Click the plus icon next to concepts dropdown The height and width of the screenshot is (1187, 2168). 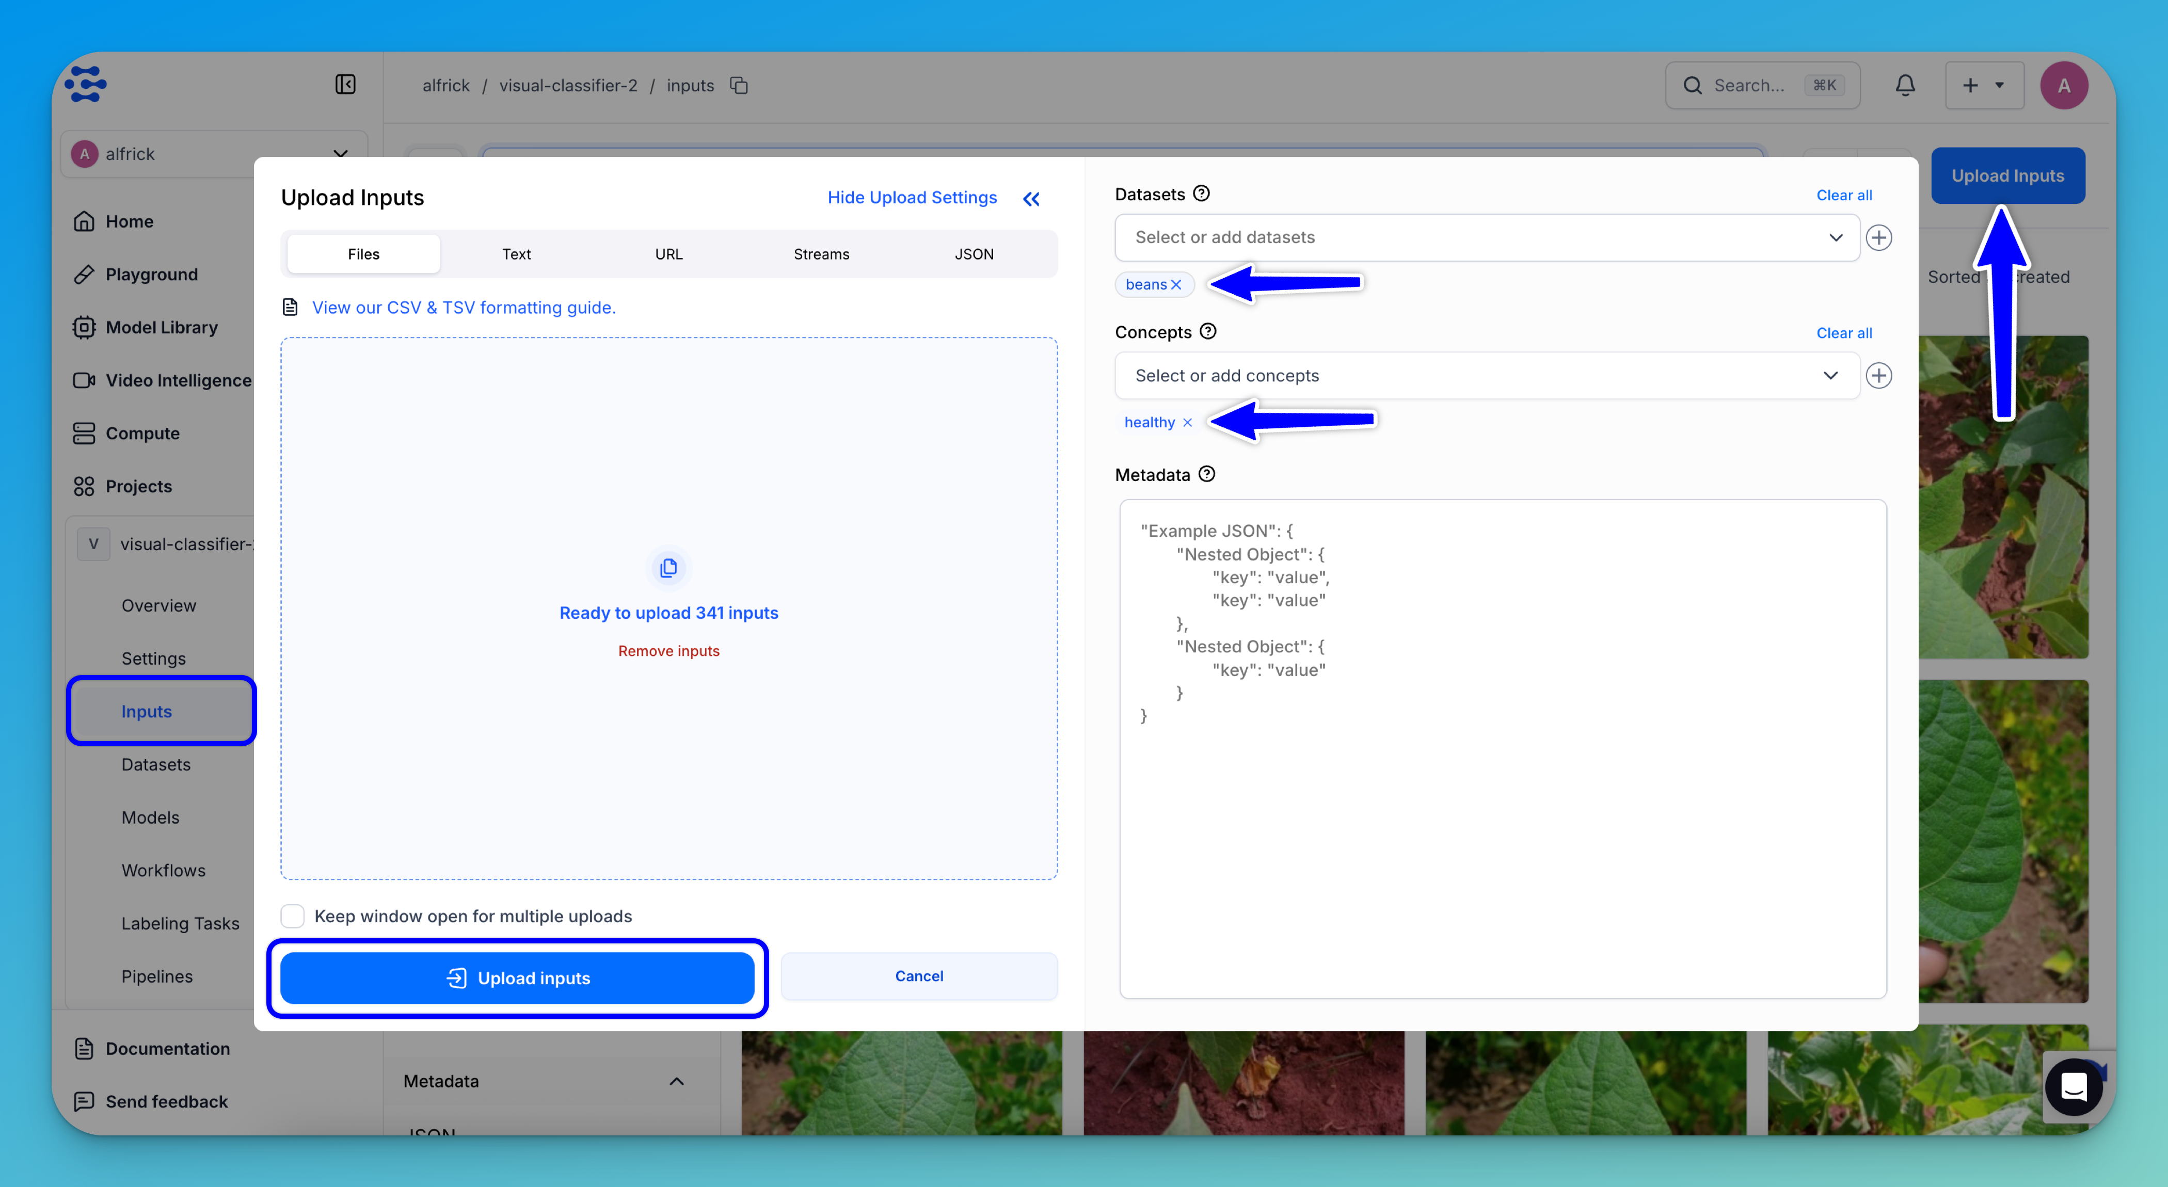tap(1878, 375)
